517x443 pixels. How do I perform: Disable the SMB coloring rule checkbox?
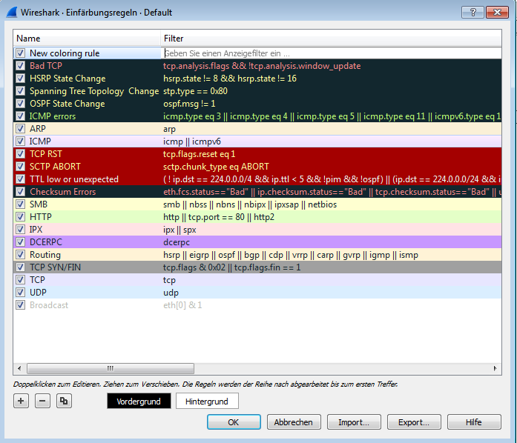(21, 204)
